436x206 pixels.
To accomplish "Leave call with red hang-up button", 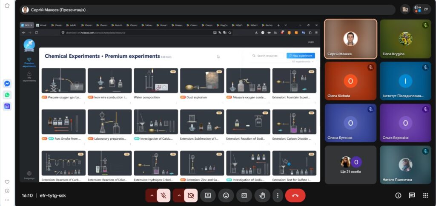I will [295, 195].
